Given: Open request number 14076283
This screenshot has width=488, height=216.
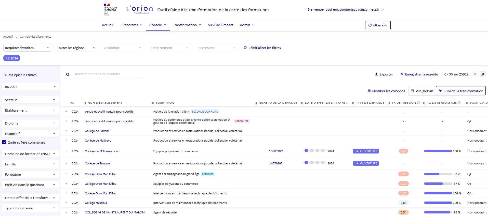Looking at the screenshot, I should point(276,163).
